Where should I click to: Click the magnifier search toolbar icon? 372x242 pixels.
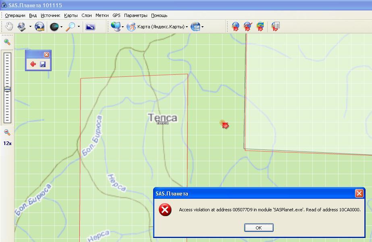pos(71,27)
